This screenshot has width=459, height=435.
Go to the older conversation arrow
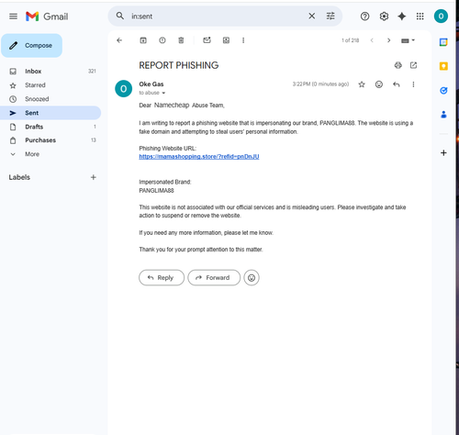[x=388, y=40]
